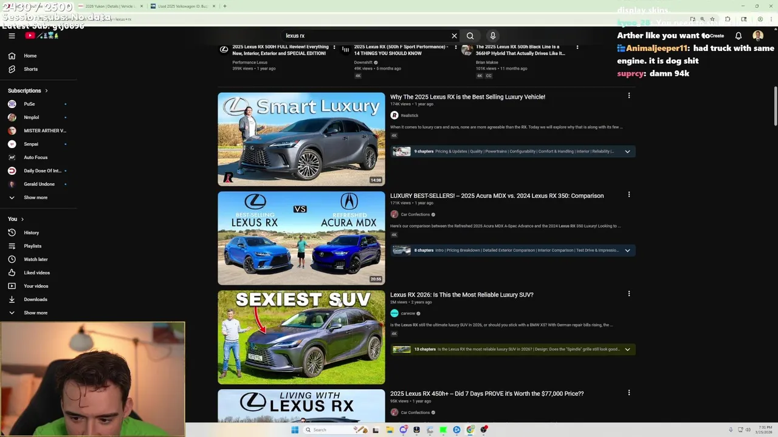Open more options for 'Most Reliable Luxury SUV' video
Viewport: 778px width, 437px height.
click(x=629, y=293)
